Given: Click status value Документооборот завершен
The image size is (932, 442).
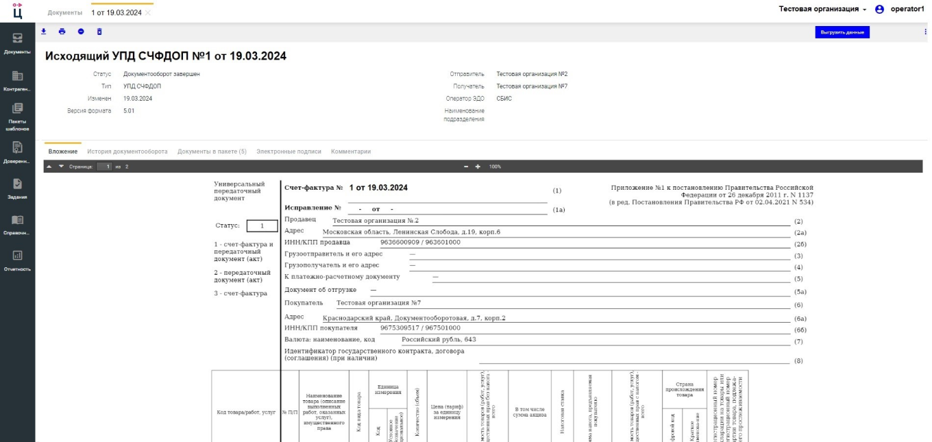Looking at the screenshot, I should tap(162, 74).
